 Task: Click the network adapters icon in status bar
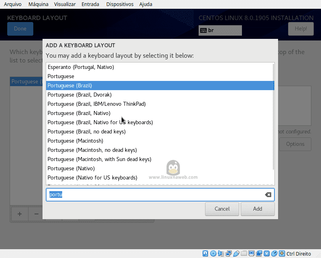click(x=228, y=254)
